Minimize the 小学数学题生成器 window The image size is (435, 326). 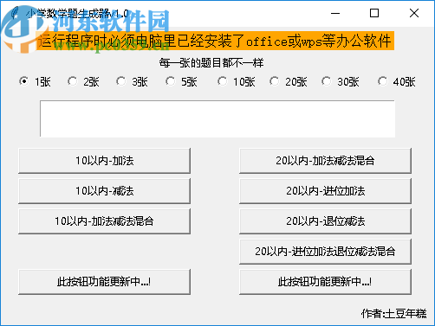coord(335,13)
